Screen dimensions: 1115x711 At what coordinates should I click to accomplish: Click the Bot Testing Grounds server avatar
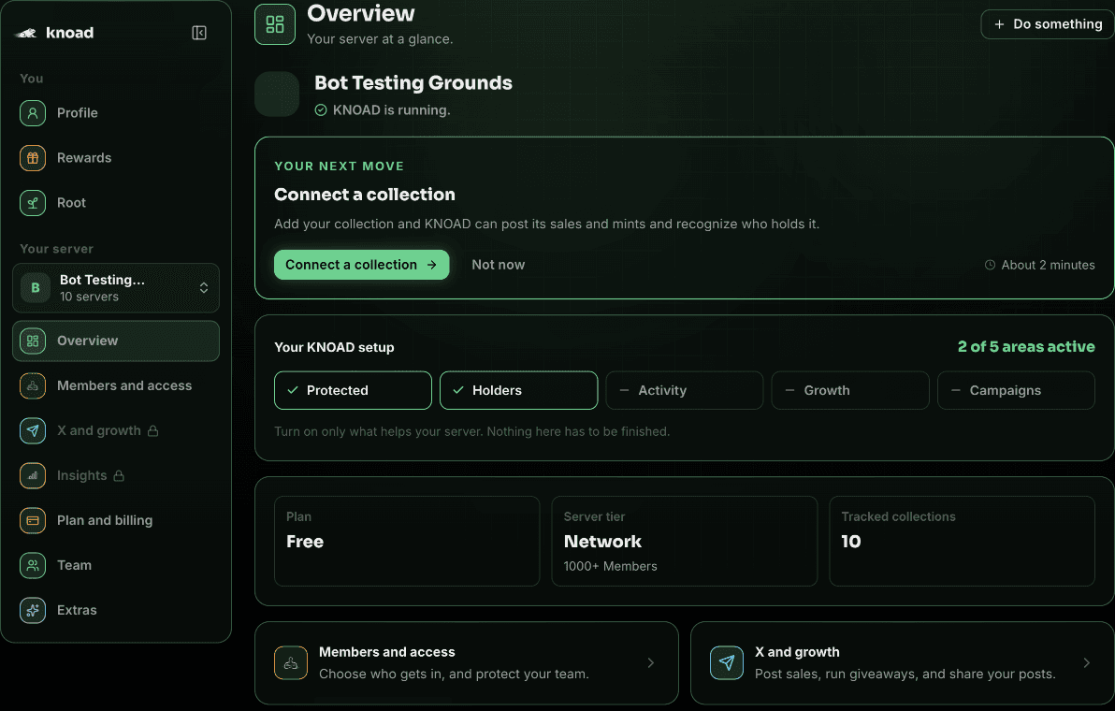[277, 94]
